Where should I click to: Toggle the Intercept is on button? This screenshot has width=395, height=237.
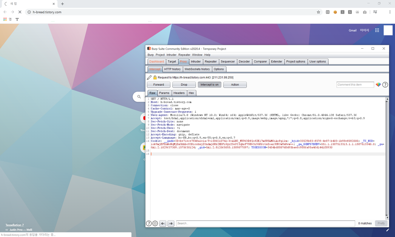click(210, 85)
